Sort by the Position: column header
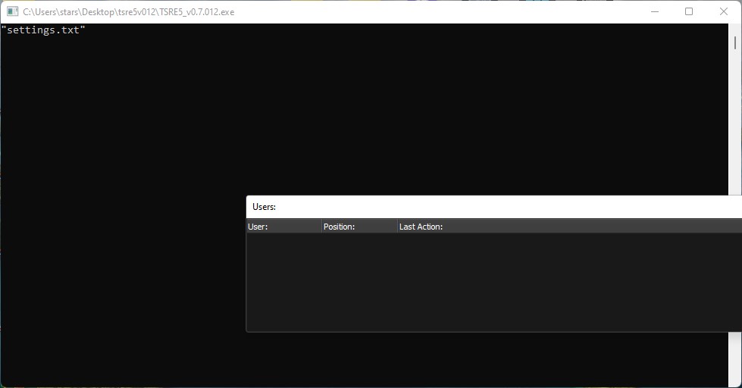Image resolution: width=742 pixels, height=388 pixels. [358, 227]
